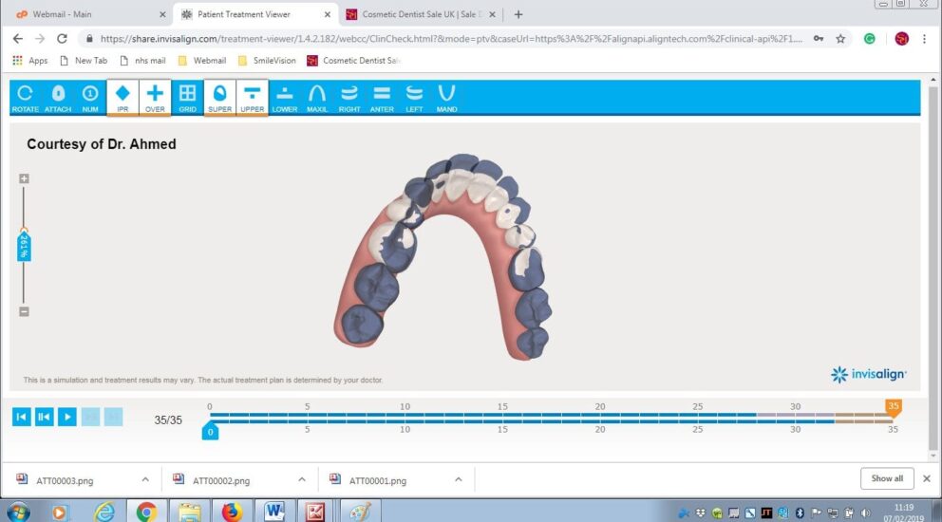This screenshot has height=522, width=942.
Task: Close the downloads bar
Action: (927, 478)
